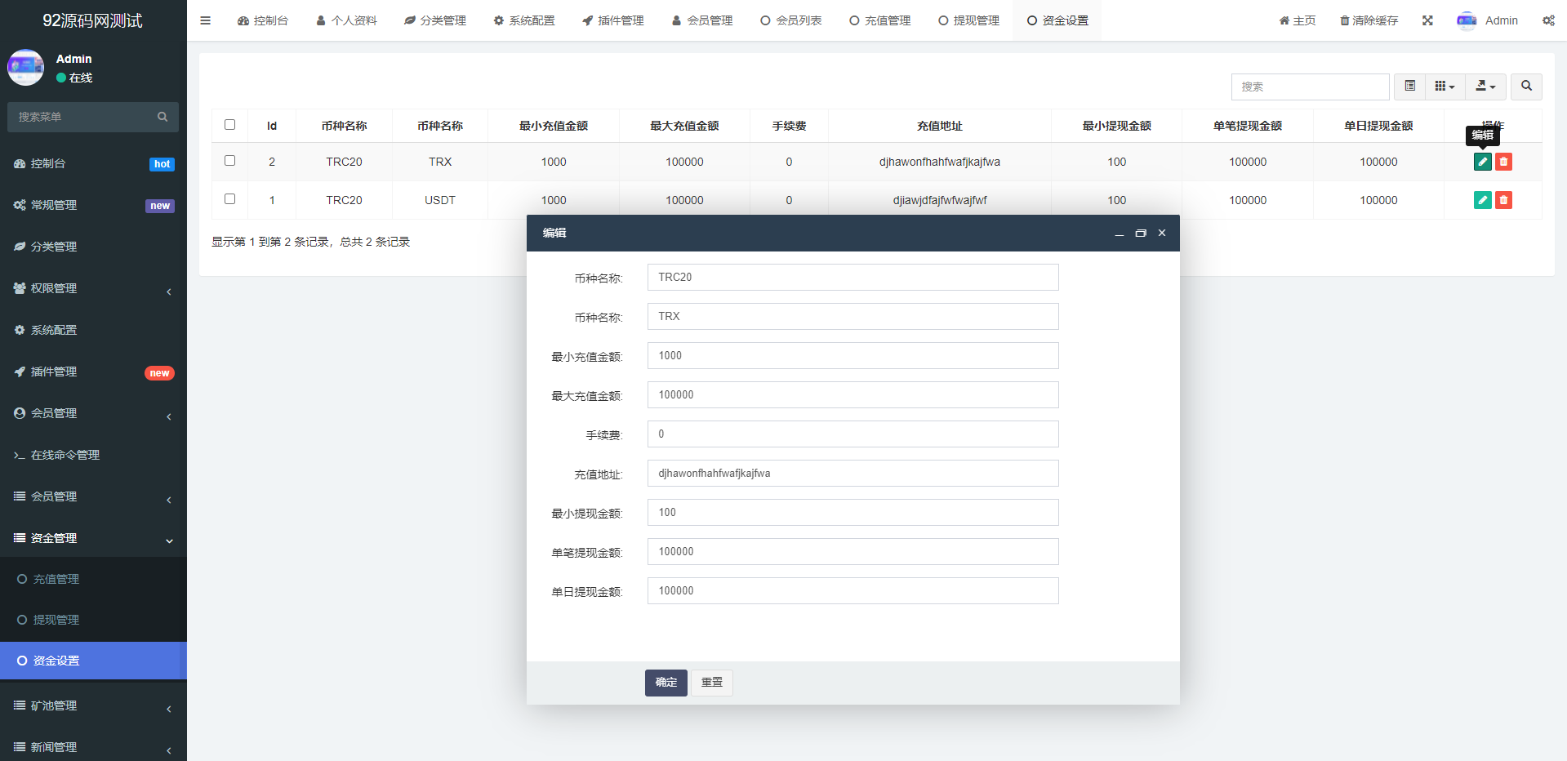Open the settings gears icon at top right
This screenshot has height=761, width=1567.
(1548, 20)
